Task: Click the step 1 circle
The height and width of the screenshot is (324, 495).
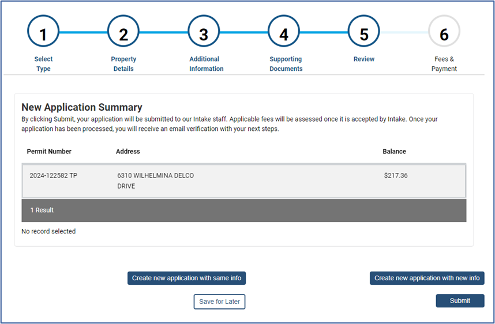Action: point(43,32)
